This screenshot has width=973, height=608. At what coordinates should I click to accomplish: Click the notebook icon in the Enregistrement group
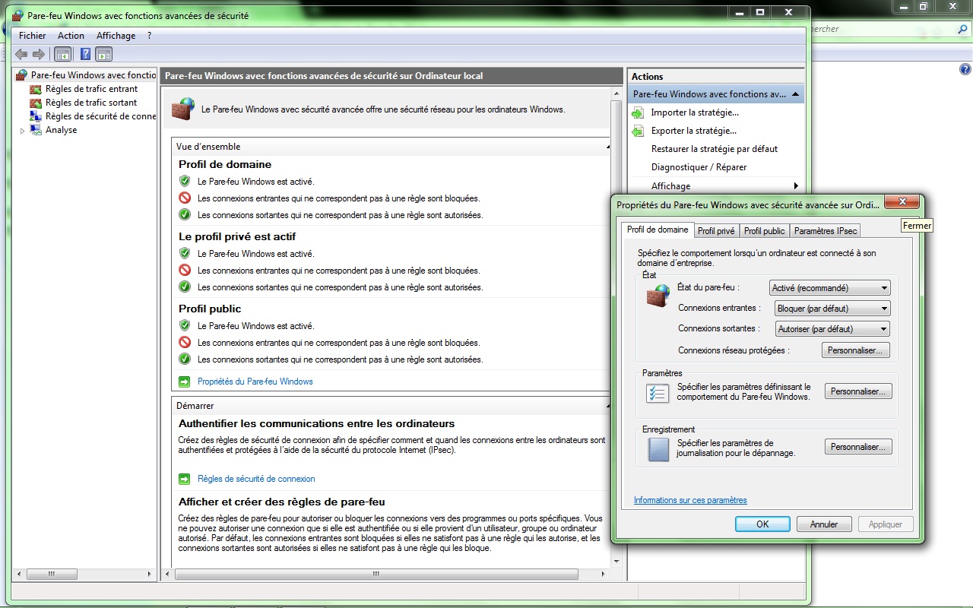tap(658, 448)
